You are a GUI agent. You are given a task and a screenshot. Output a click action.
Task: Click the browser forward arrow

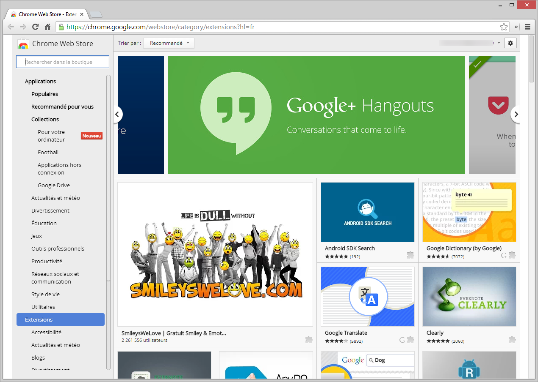pyautogui.click(x=23, y=27)
